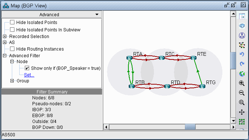Undo the last map action
The image size is (249, 140).
point(242,54)
